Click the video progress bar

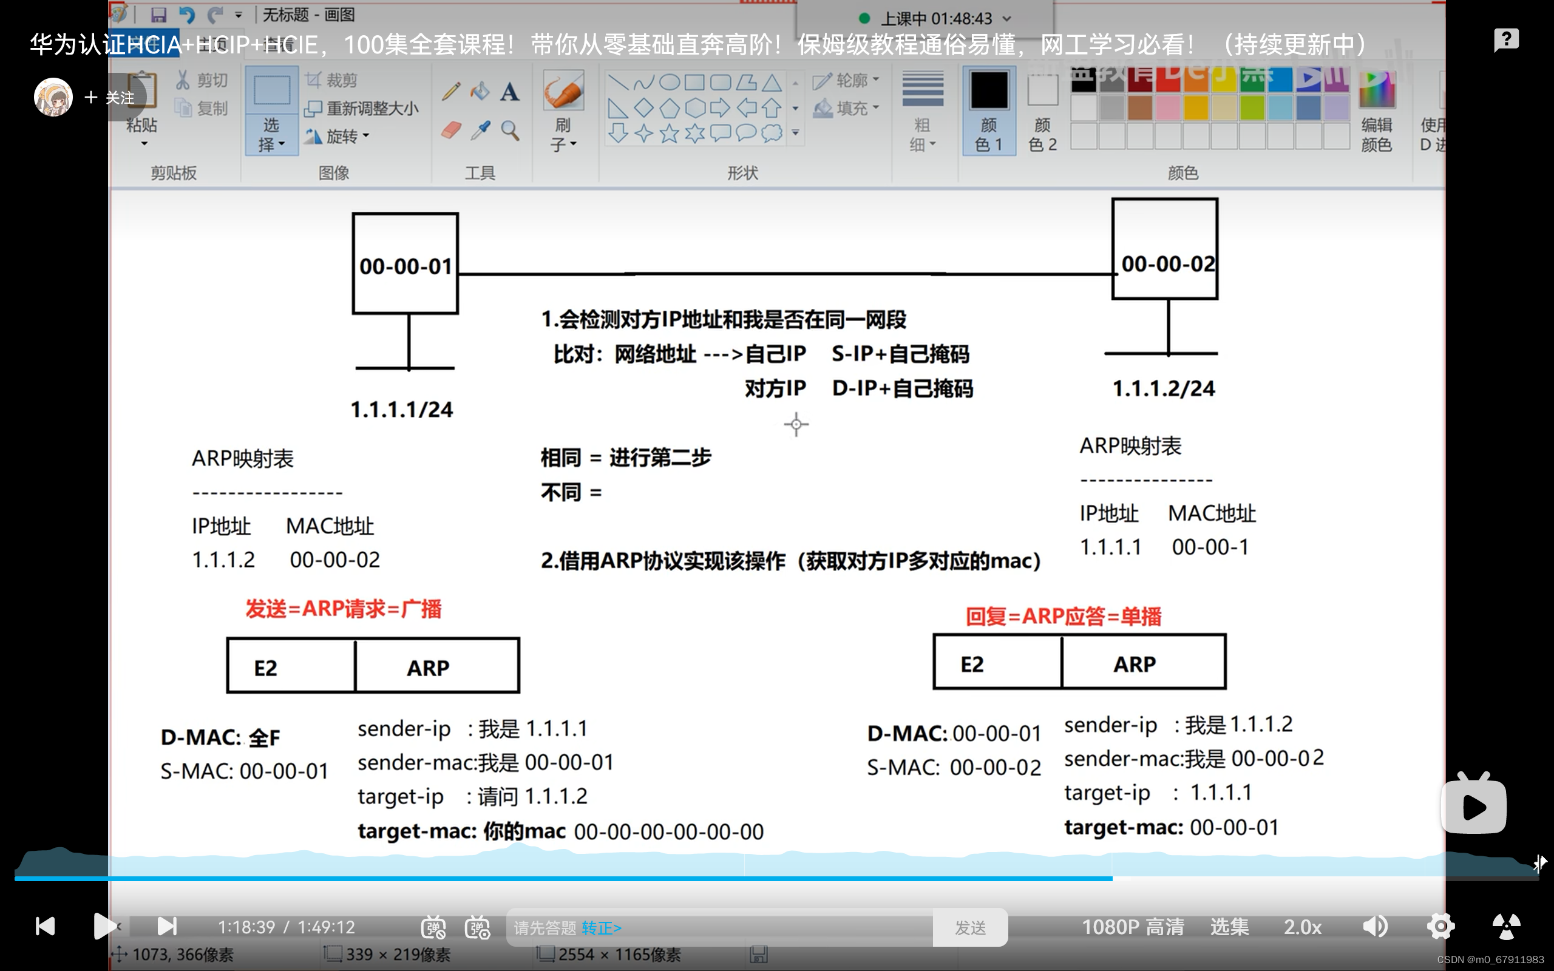(776, 878)
